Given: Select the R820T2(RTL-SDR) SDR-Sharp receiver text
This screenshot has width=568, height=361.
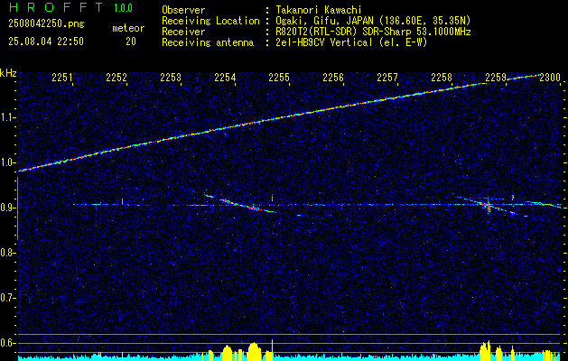Looking at the screenshot, I should coord(372,32).
